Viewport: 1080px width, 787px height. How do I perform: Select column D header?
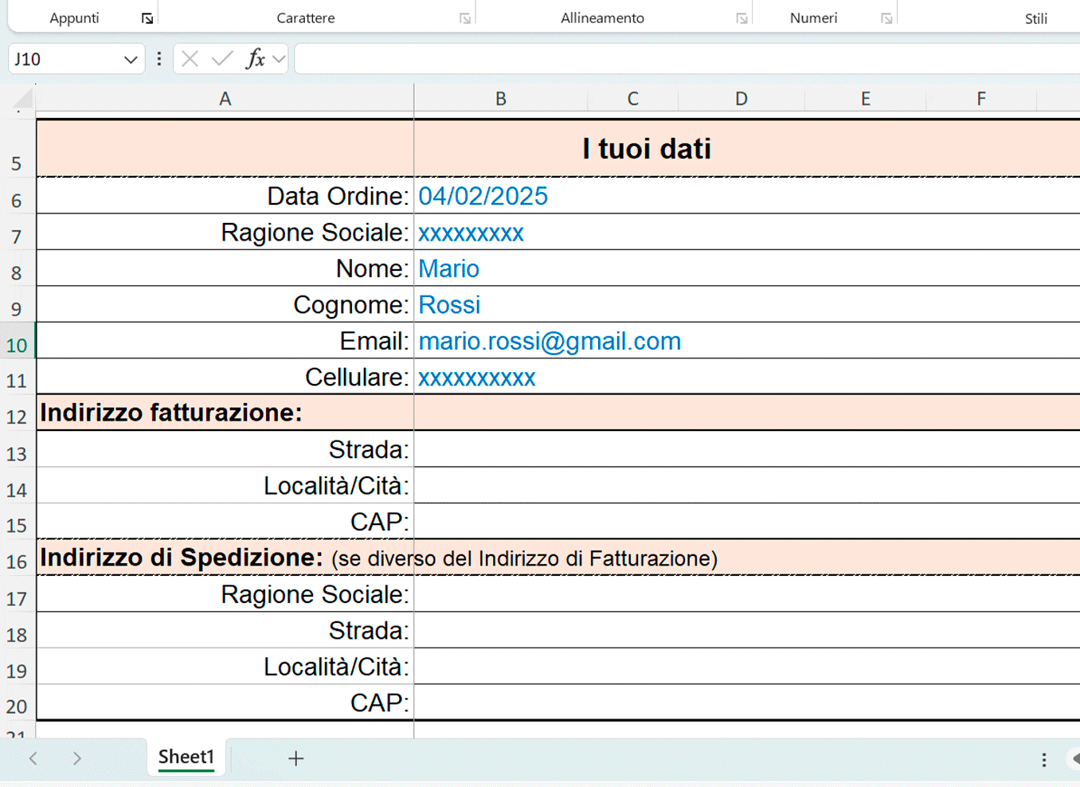click(742, 99)
